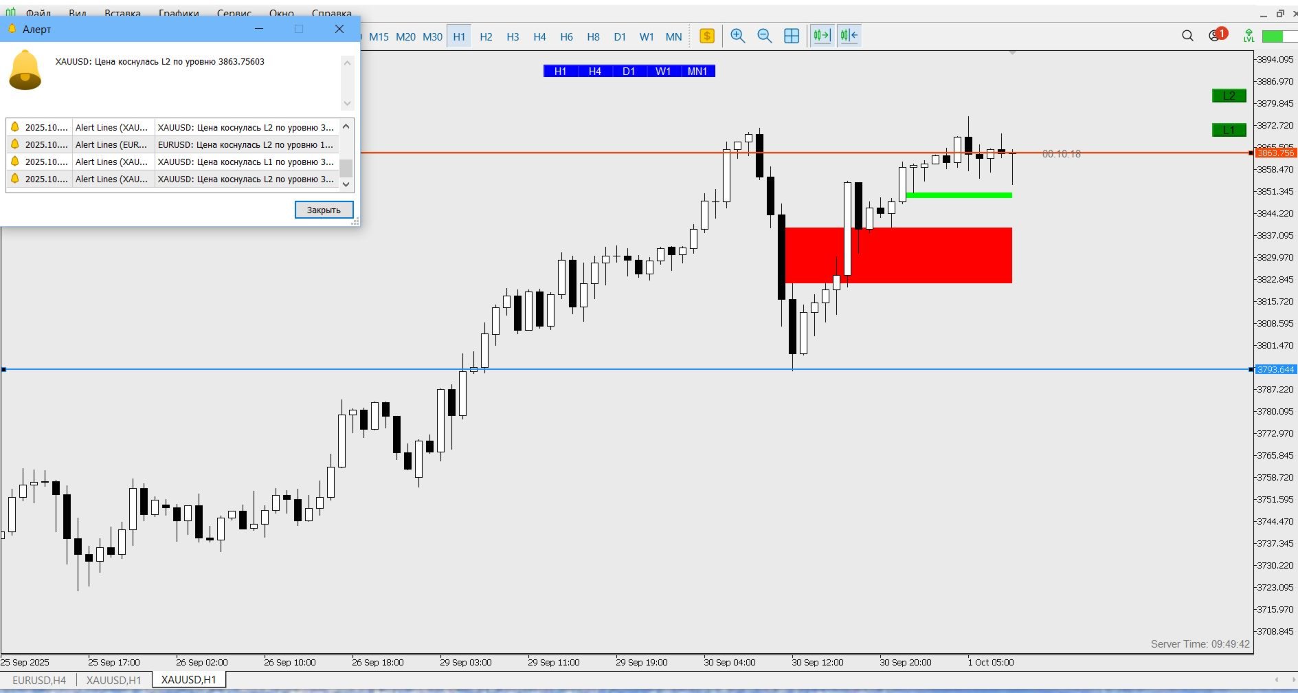Click the alert message down arrow

(347, 103)
